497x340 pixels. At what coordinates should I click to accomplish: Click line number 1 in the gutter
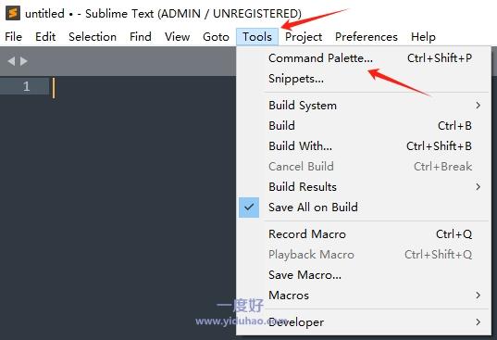[x=26, y=86]
